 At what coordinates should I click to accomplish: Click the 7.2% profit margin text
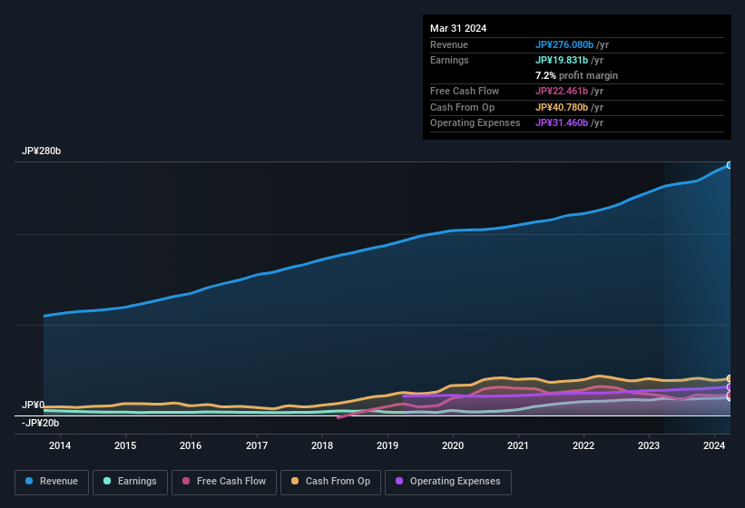(576, 75)
